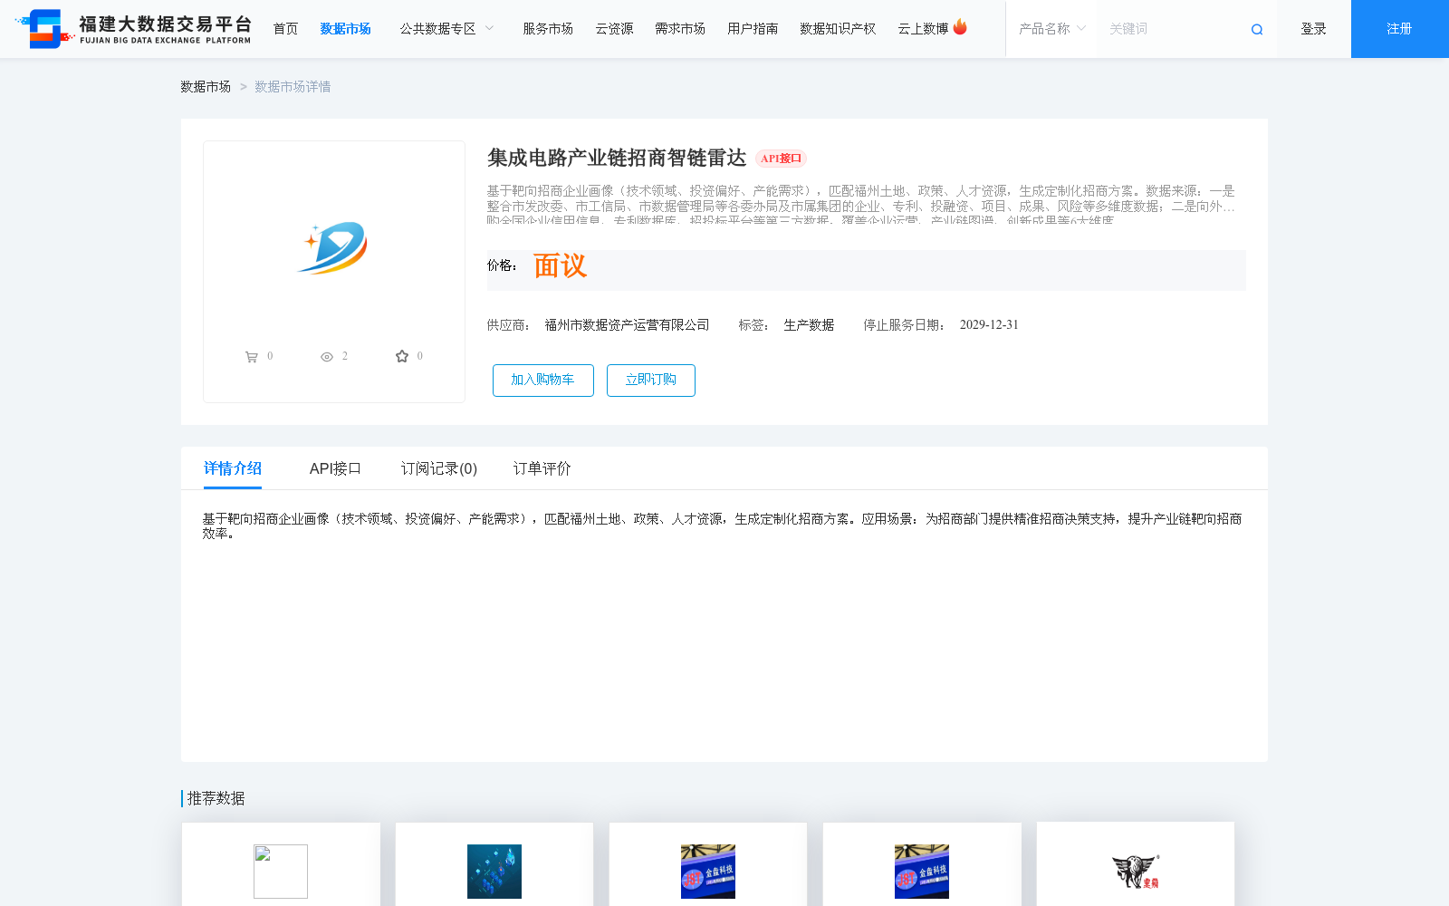Screen dimensions: 1449x906
Task: Switch to the 详情介绍 tab
Action: click(233, 468)
